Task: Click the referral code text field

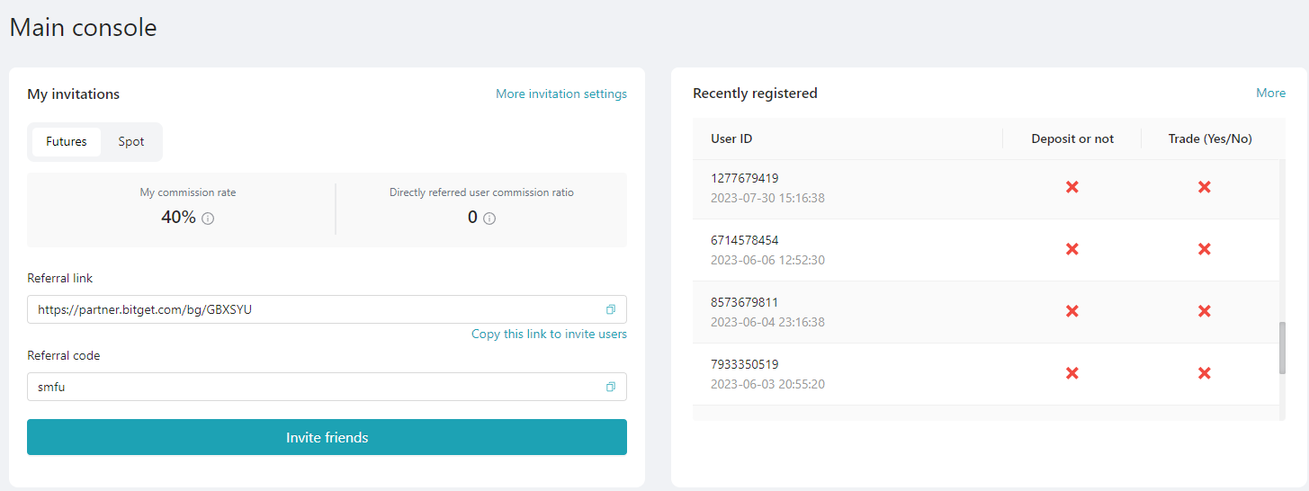Action: 327,387
